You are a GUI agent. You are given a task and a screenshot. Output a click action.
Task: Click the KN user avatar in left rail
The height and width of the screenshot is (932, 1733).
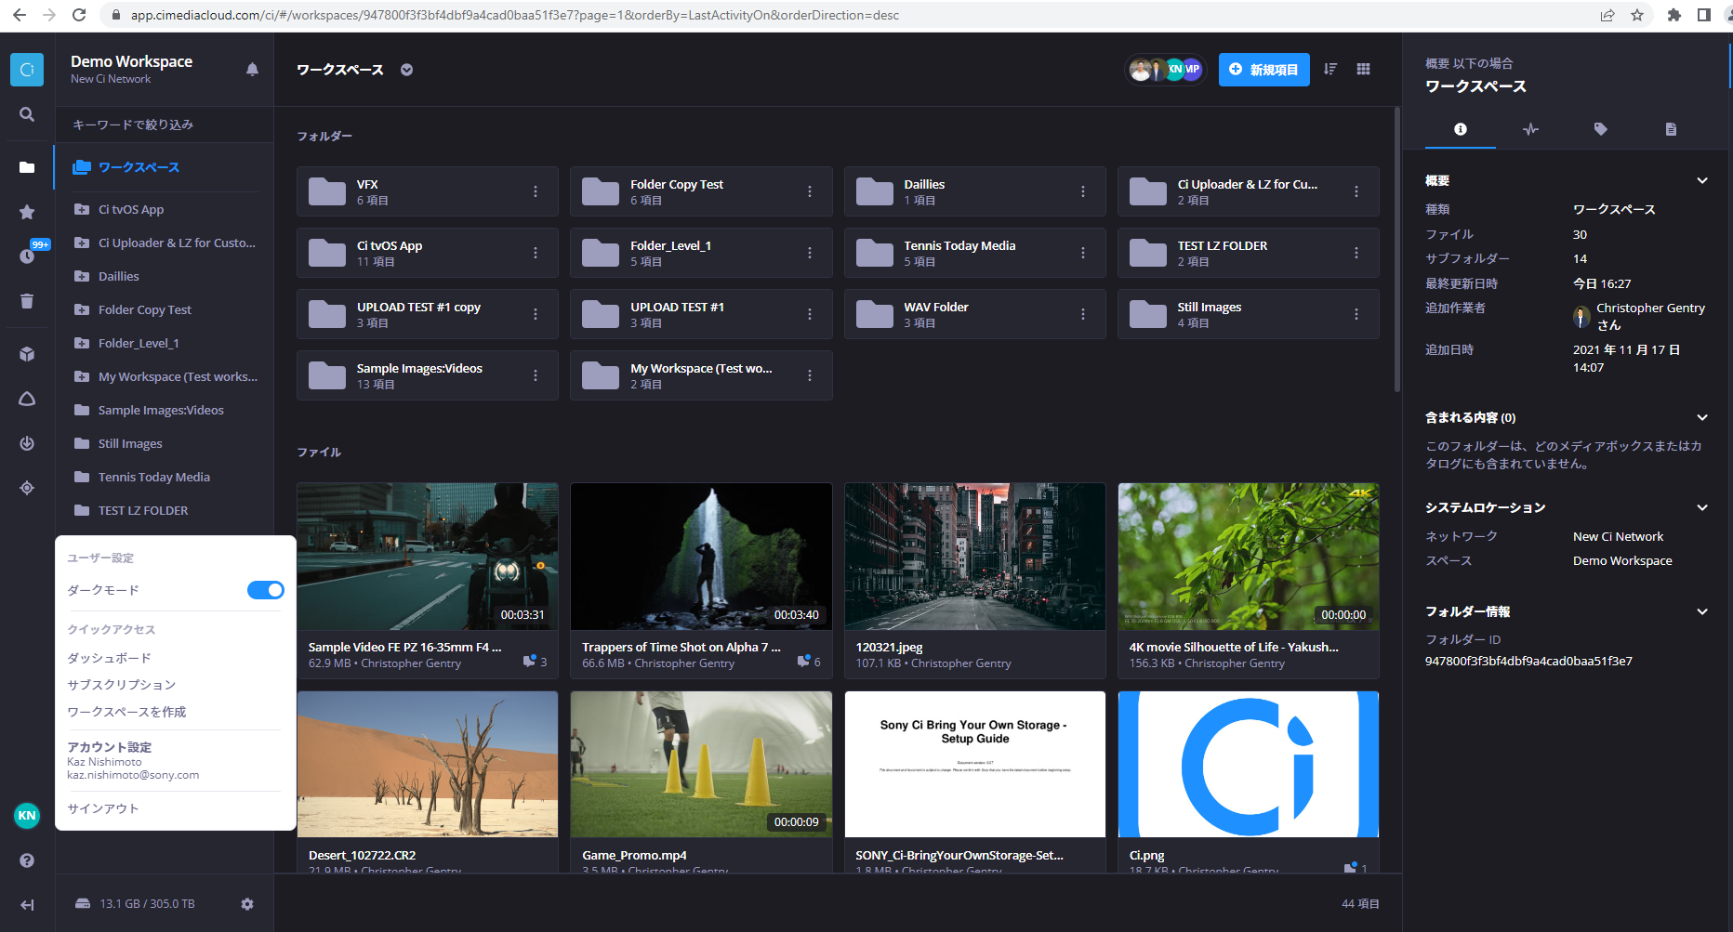(x=27, y=816)
